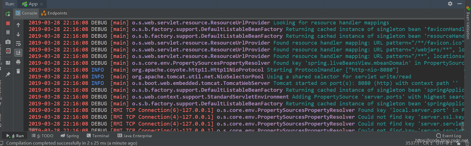Click the compilation completed status message
This screenshot has height=146, width=471.
(72, 143)
